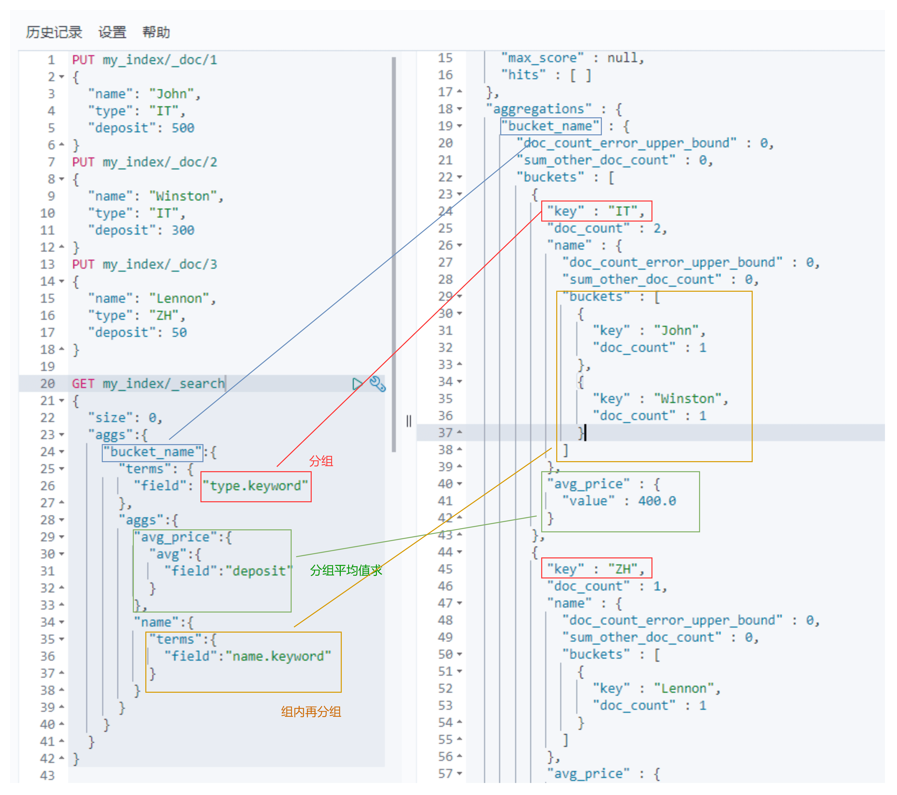Viewport: 897px width, 795px height.
Task: Open the 历史记录 menu
Action: (x=54, y=32)
